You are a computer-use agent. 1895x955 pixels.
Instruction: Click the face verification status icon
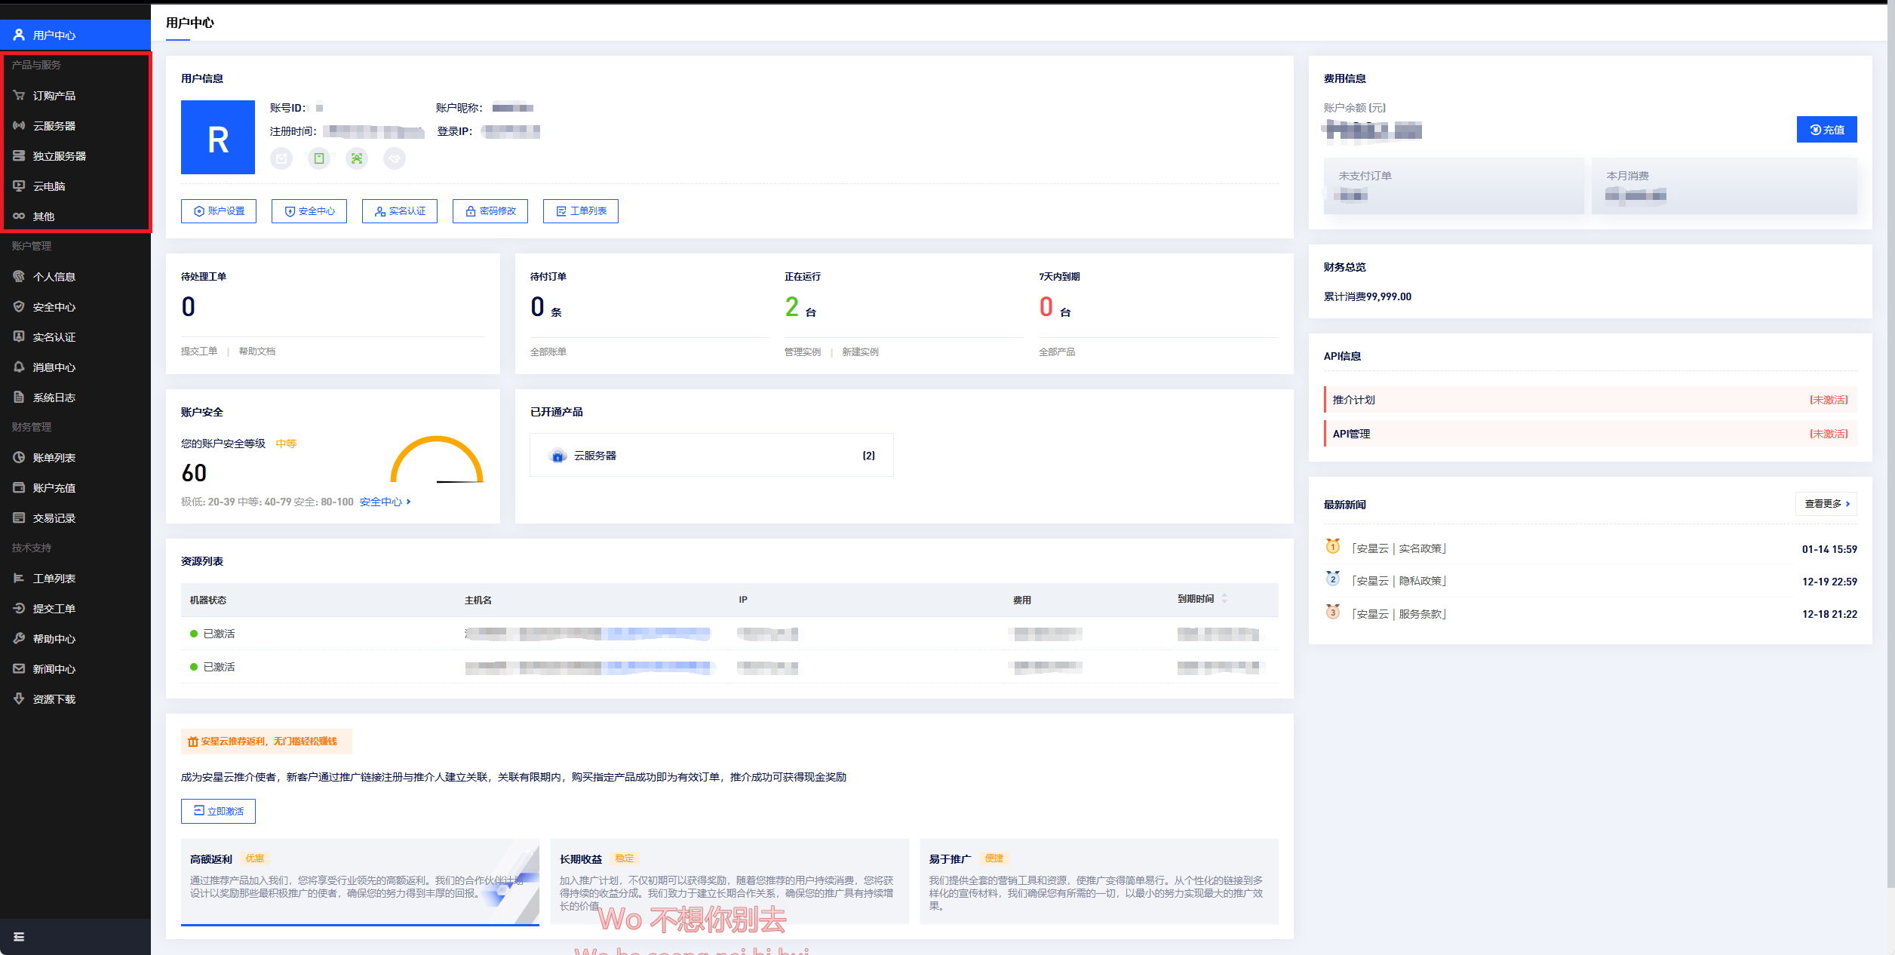coord(357,158)
